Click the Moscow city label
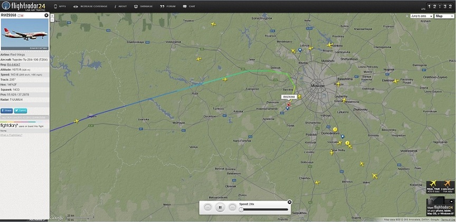The height and width of the screenshot is (222, 456). click(318, 86)
